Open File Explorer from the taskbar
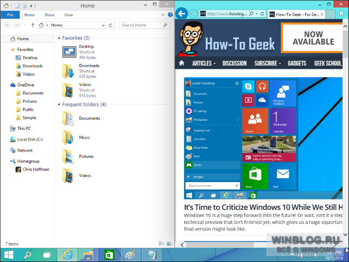This screenshot has height=262, width=349. pos(88,254)
